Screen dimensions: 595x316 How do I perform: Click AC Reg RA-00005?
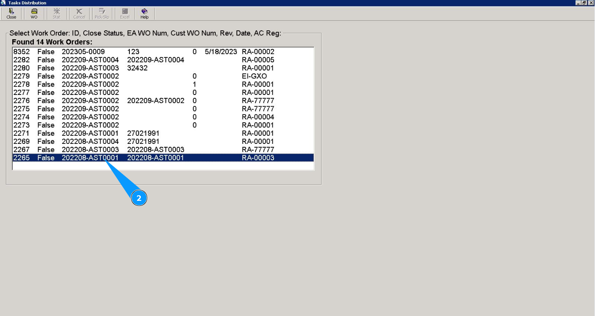(258, 60)
